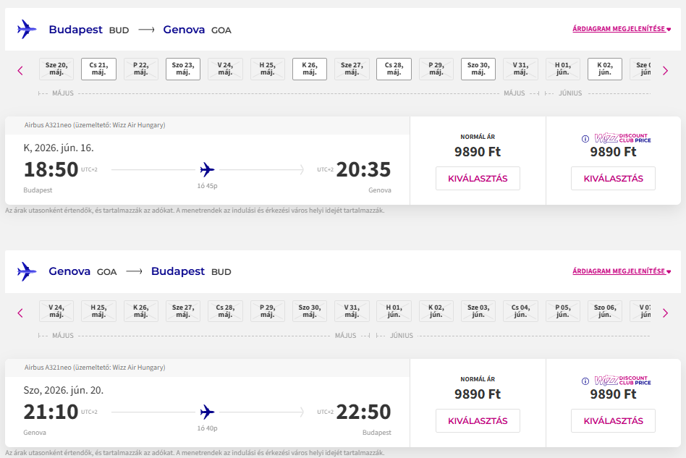This screenshot has width=686, height=458.
Task: Click the Wizz Discount Club Price logo on the return flight
Action: 622,381
